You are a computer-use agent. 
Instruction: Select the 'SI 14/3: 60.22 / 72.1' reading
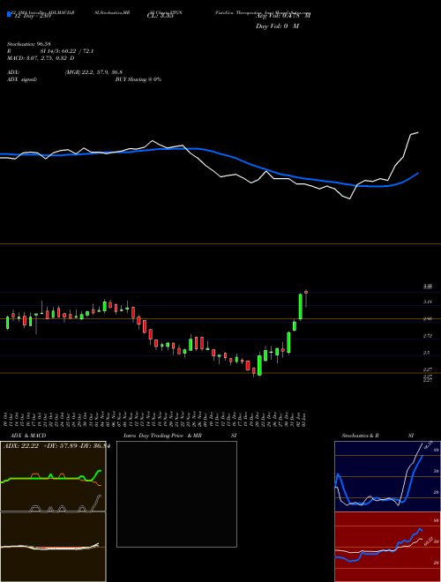coord(67,51)
